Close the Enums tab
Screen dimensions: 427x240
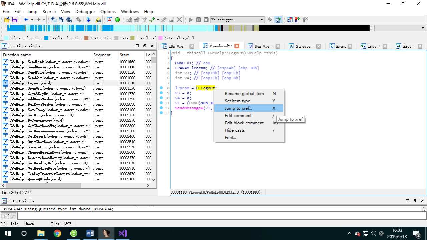(350, 46)
